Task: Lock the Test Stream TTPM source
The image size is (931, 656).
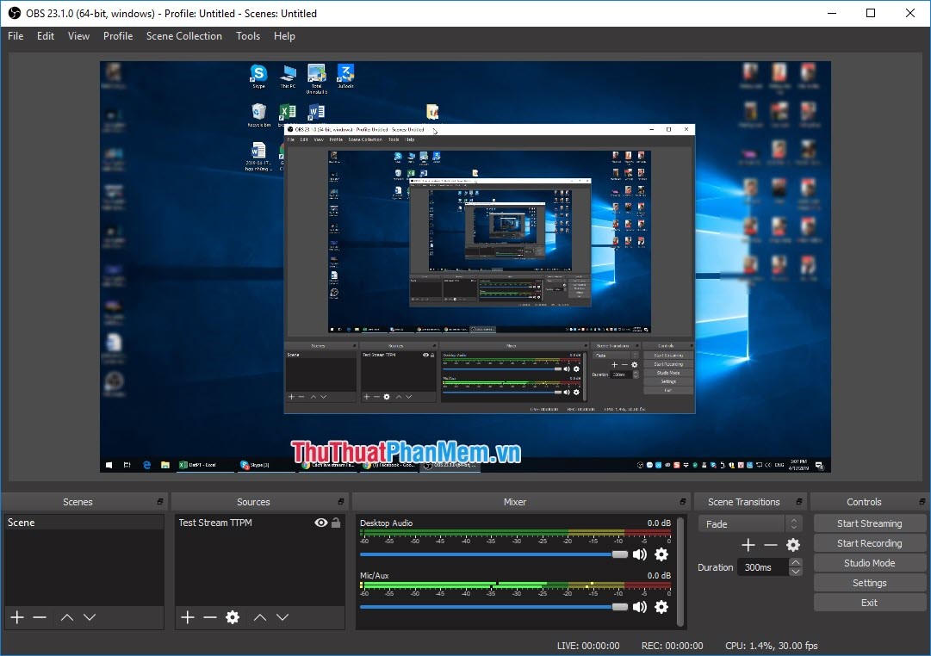Action: pos(335,523)
